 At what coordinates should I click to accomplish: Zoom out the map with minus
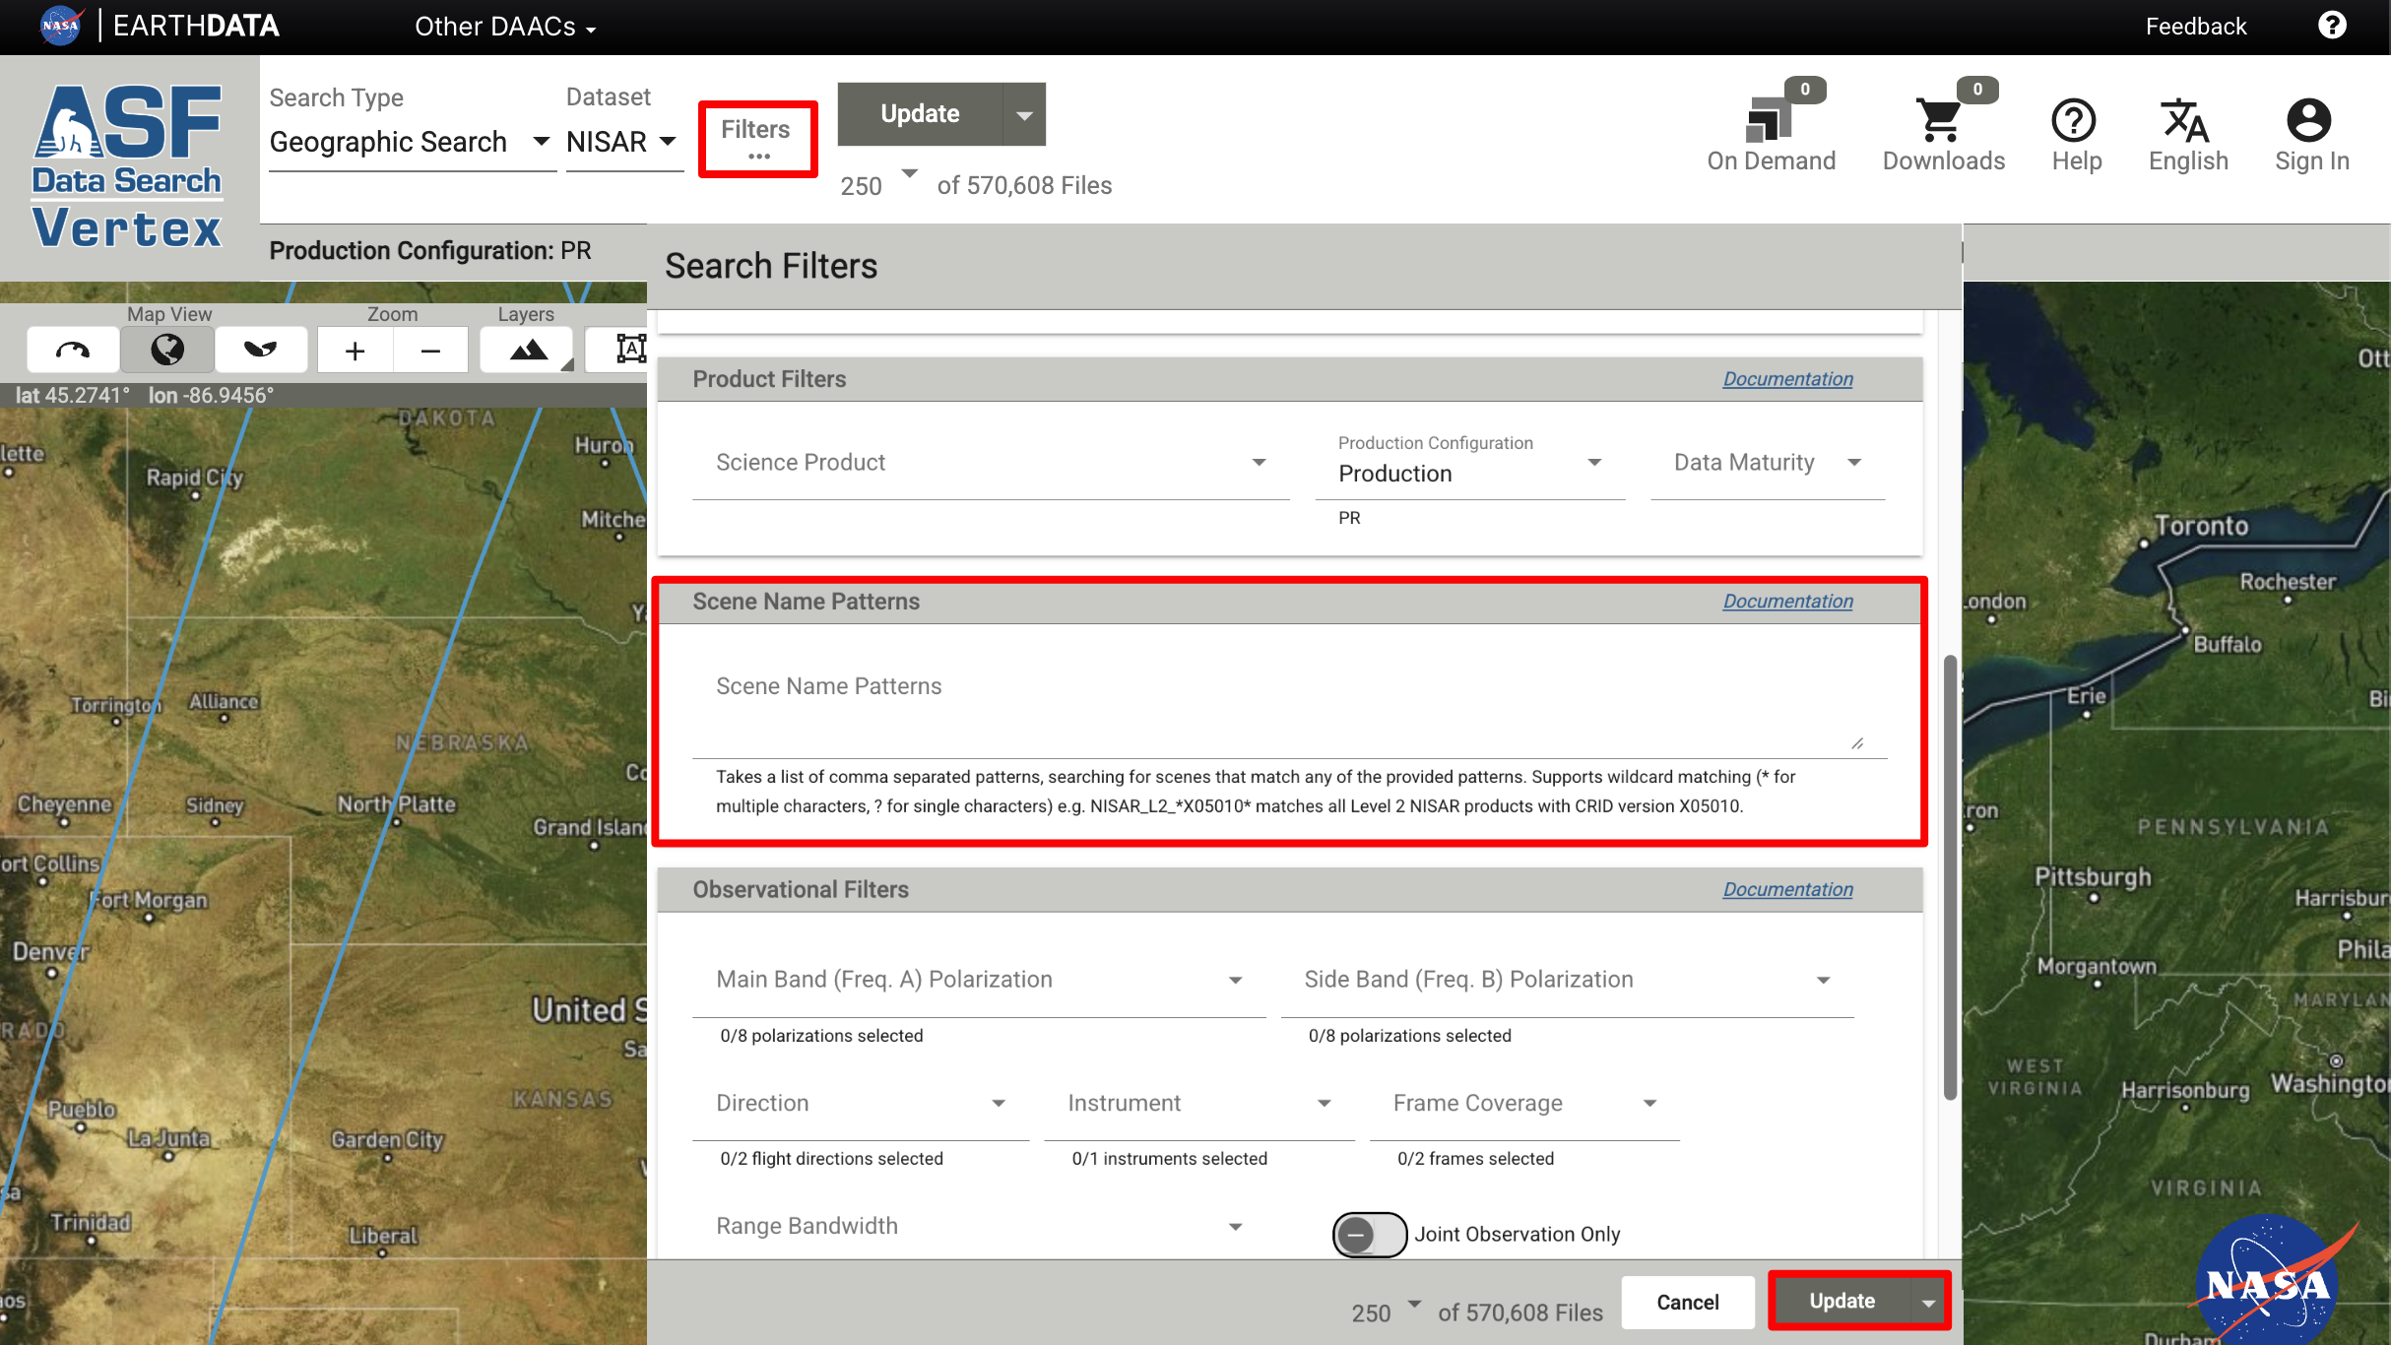(x=430, y=351)
